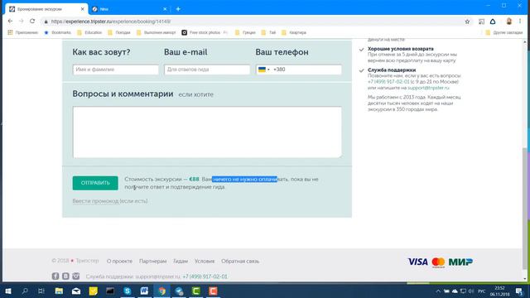
Task: Open the Тай bookmarks folder
Action: click(268, 32)
